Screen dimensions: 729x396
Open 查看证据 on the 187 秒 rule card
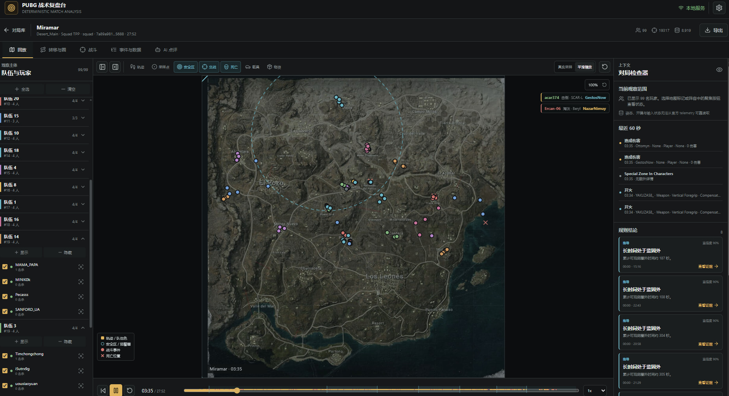(708, 266)
